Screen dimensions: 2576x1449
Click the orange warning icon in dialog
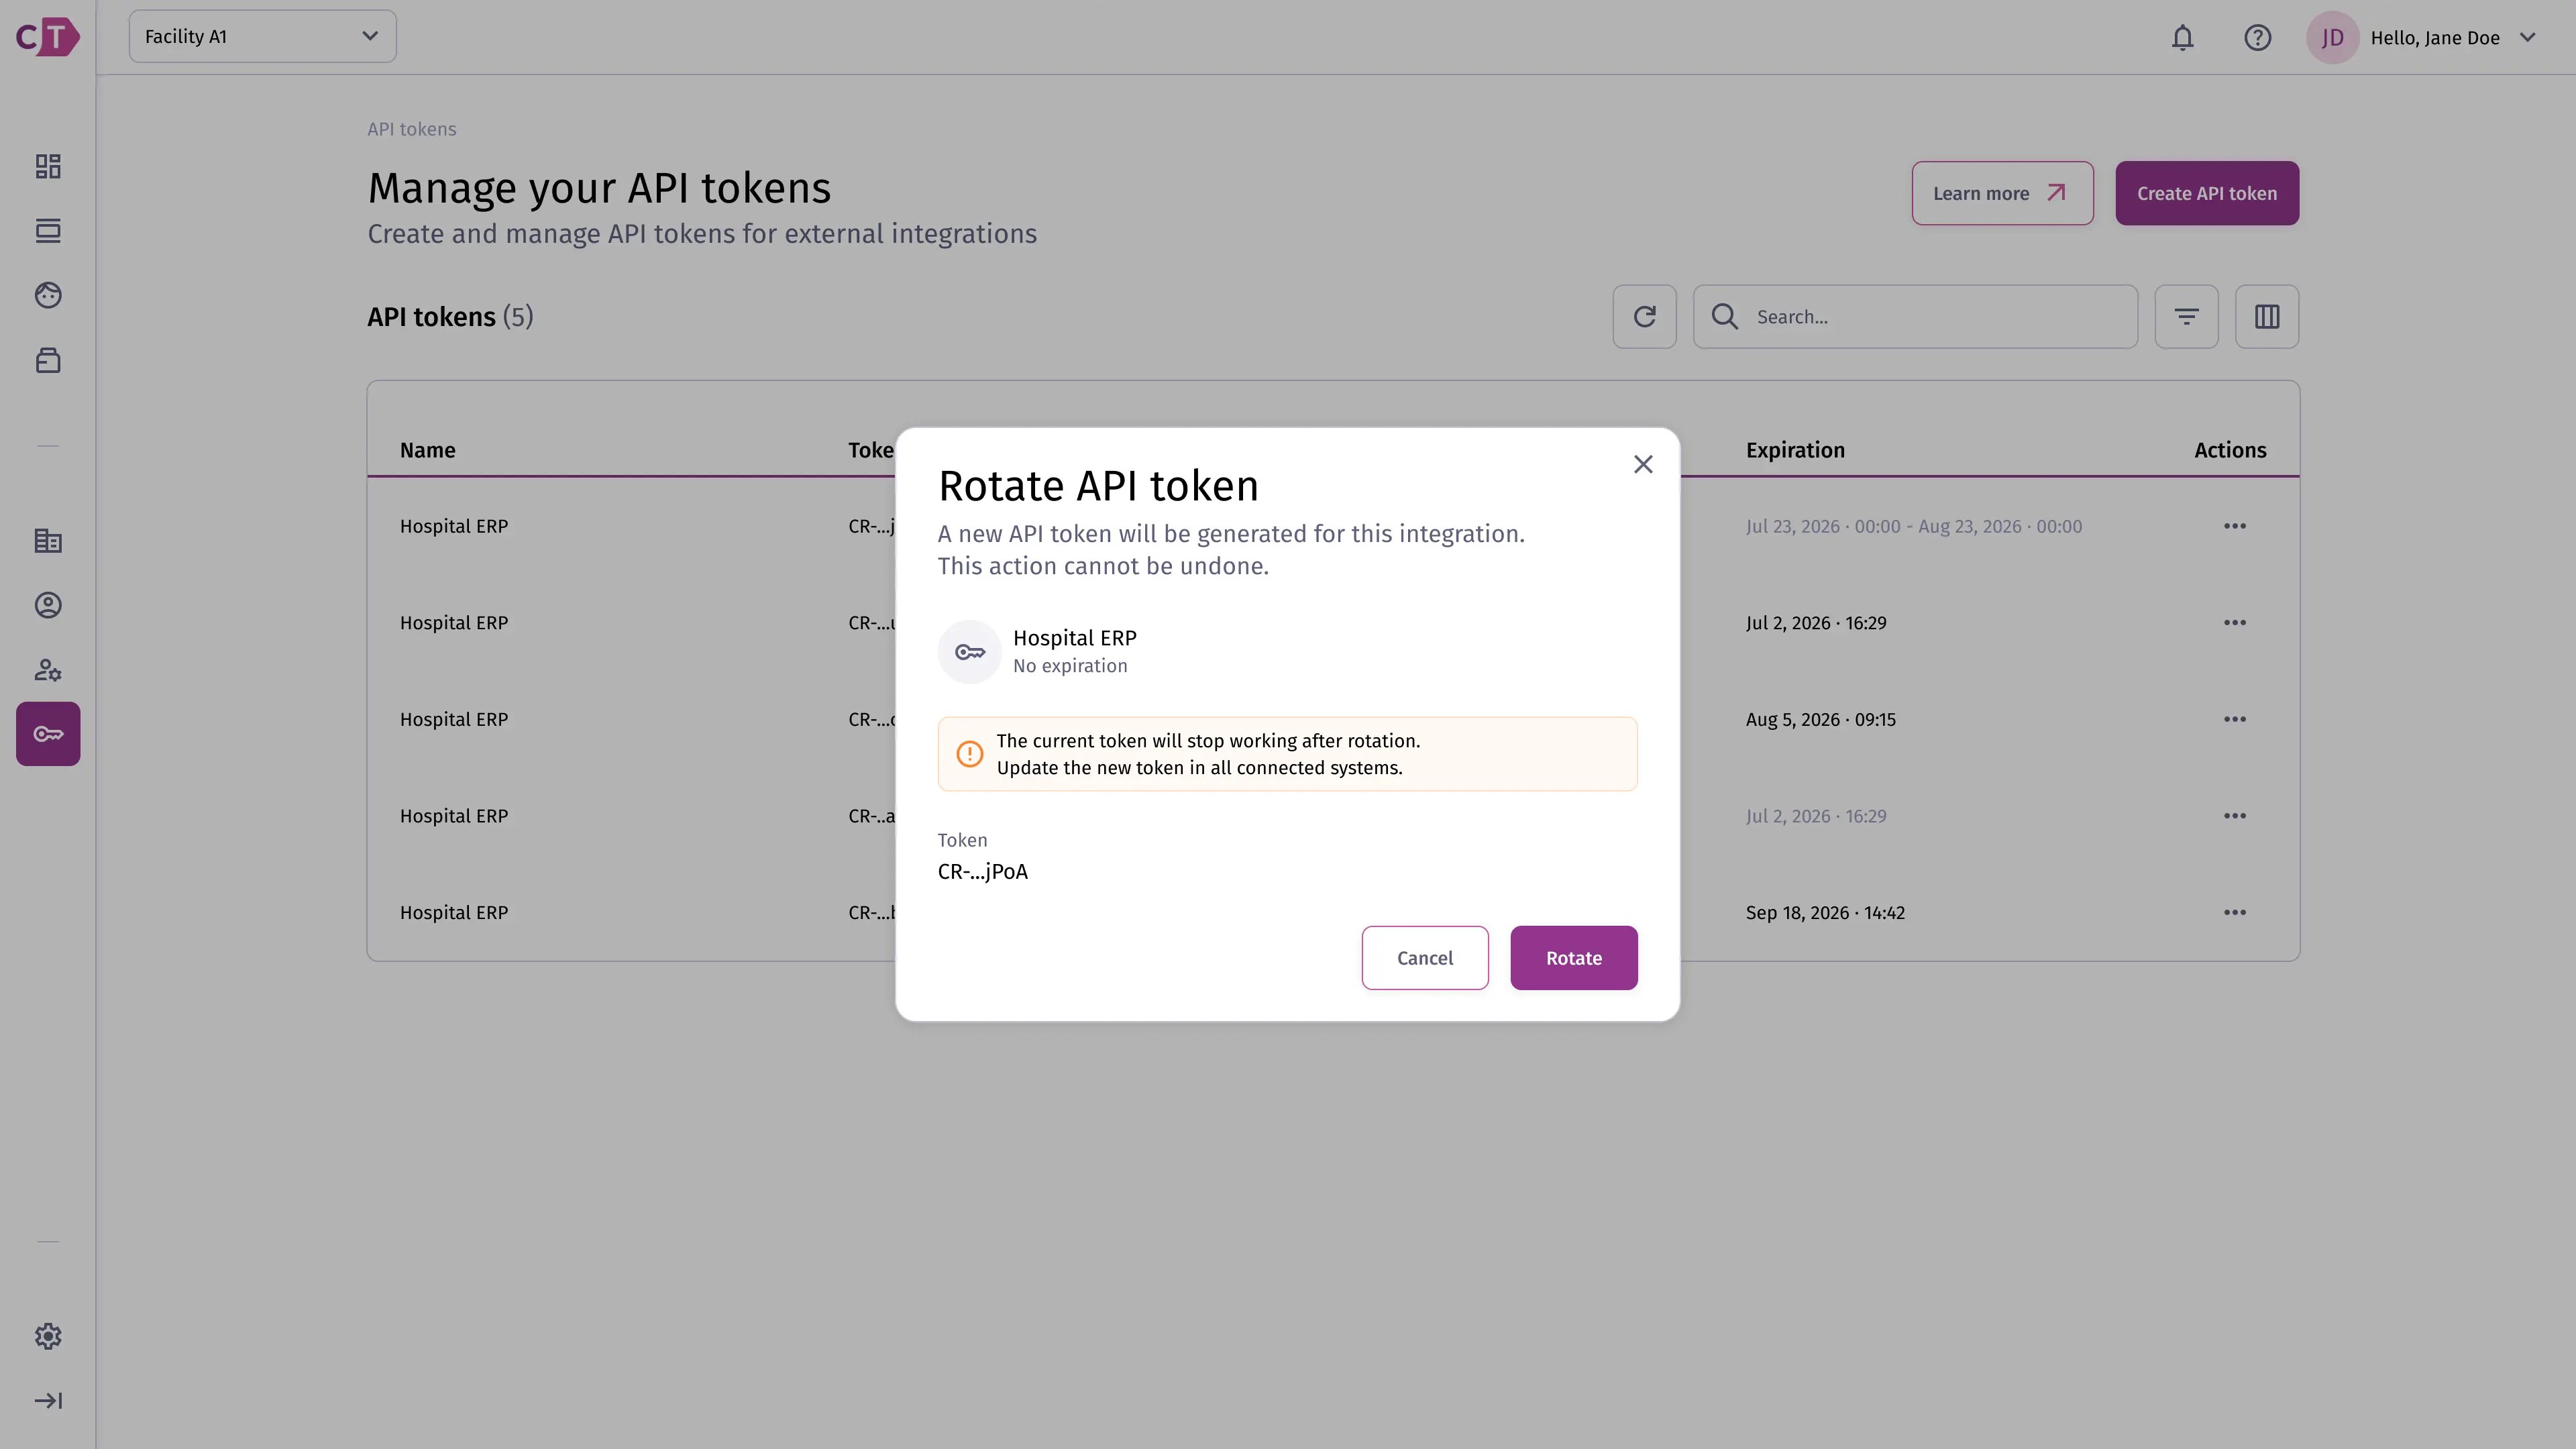[969, 754]
